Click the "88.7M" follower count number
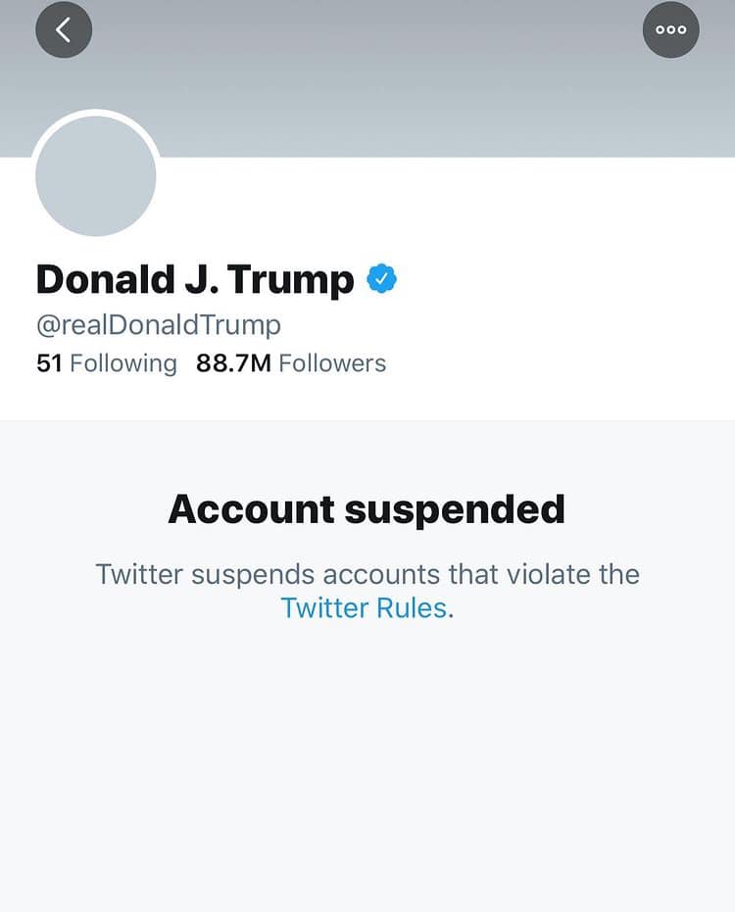Viewport: 735px width, 912px height. [x=233, y=363]
